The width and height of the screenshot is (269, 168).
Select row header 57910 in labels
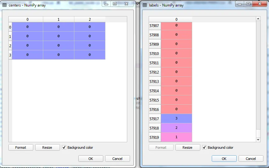click(155, 53)
